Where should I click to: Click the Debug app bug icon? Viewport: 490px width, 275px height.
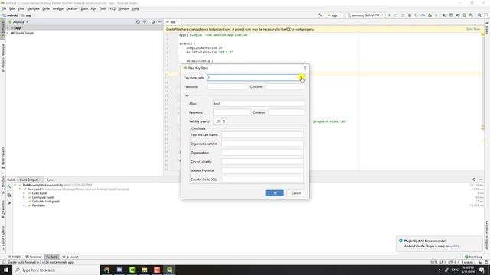pyautogui.click(x=410, y=15)
